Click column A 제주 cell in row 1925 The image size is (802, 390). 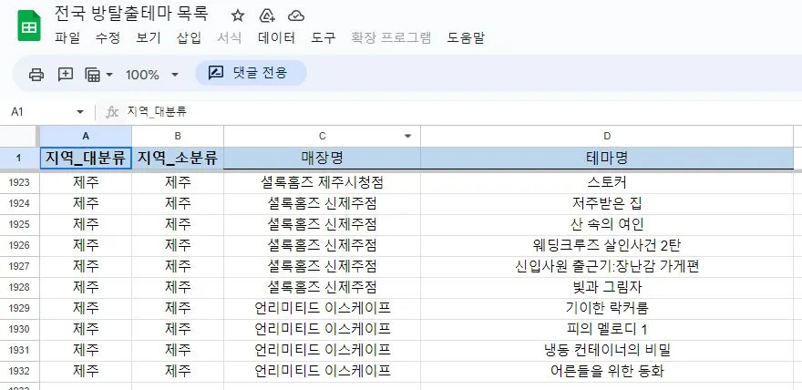tap(86, 225)
